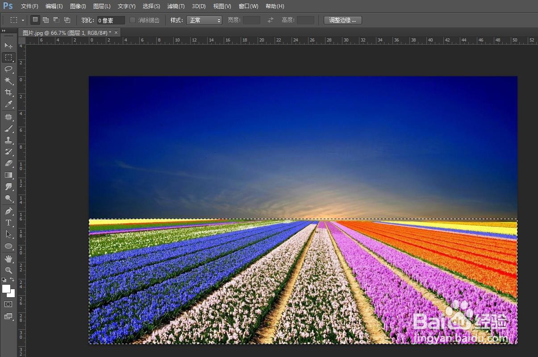Click the 羽化 feather input field
The width and height of the screenshot is (538, 357).
click(111, 20)
